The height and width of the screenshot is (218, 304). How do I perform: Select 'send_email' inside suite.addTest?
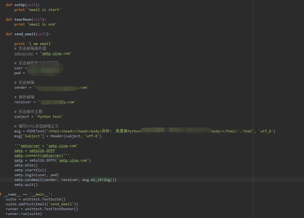pos(61,204)
